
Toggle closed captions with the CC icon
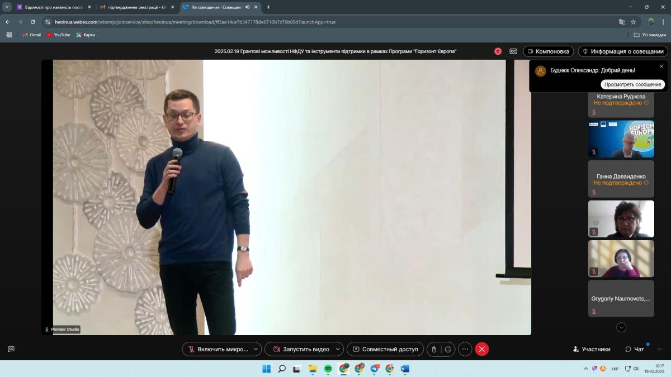coord(513,51)
